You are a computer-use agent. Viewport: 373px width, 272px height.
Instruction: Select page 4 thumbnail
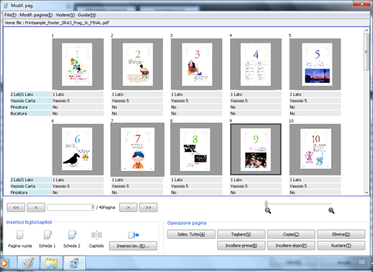(x=256, y=64)
